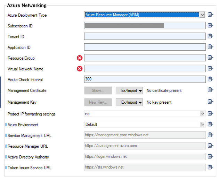219x181 pixels.
Task: Open clipboard menu icon for Azure Environment
Action: pos(210,124)
